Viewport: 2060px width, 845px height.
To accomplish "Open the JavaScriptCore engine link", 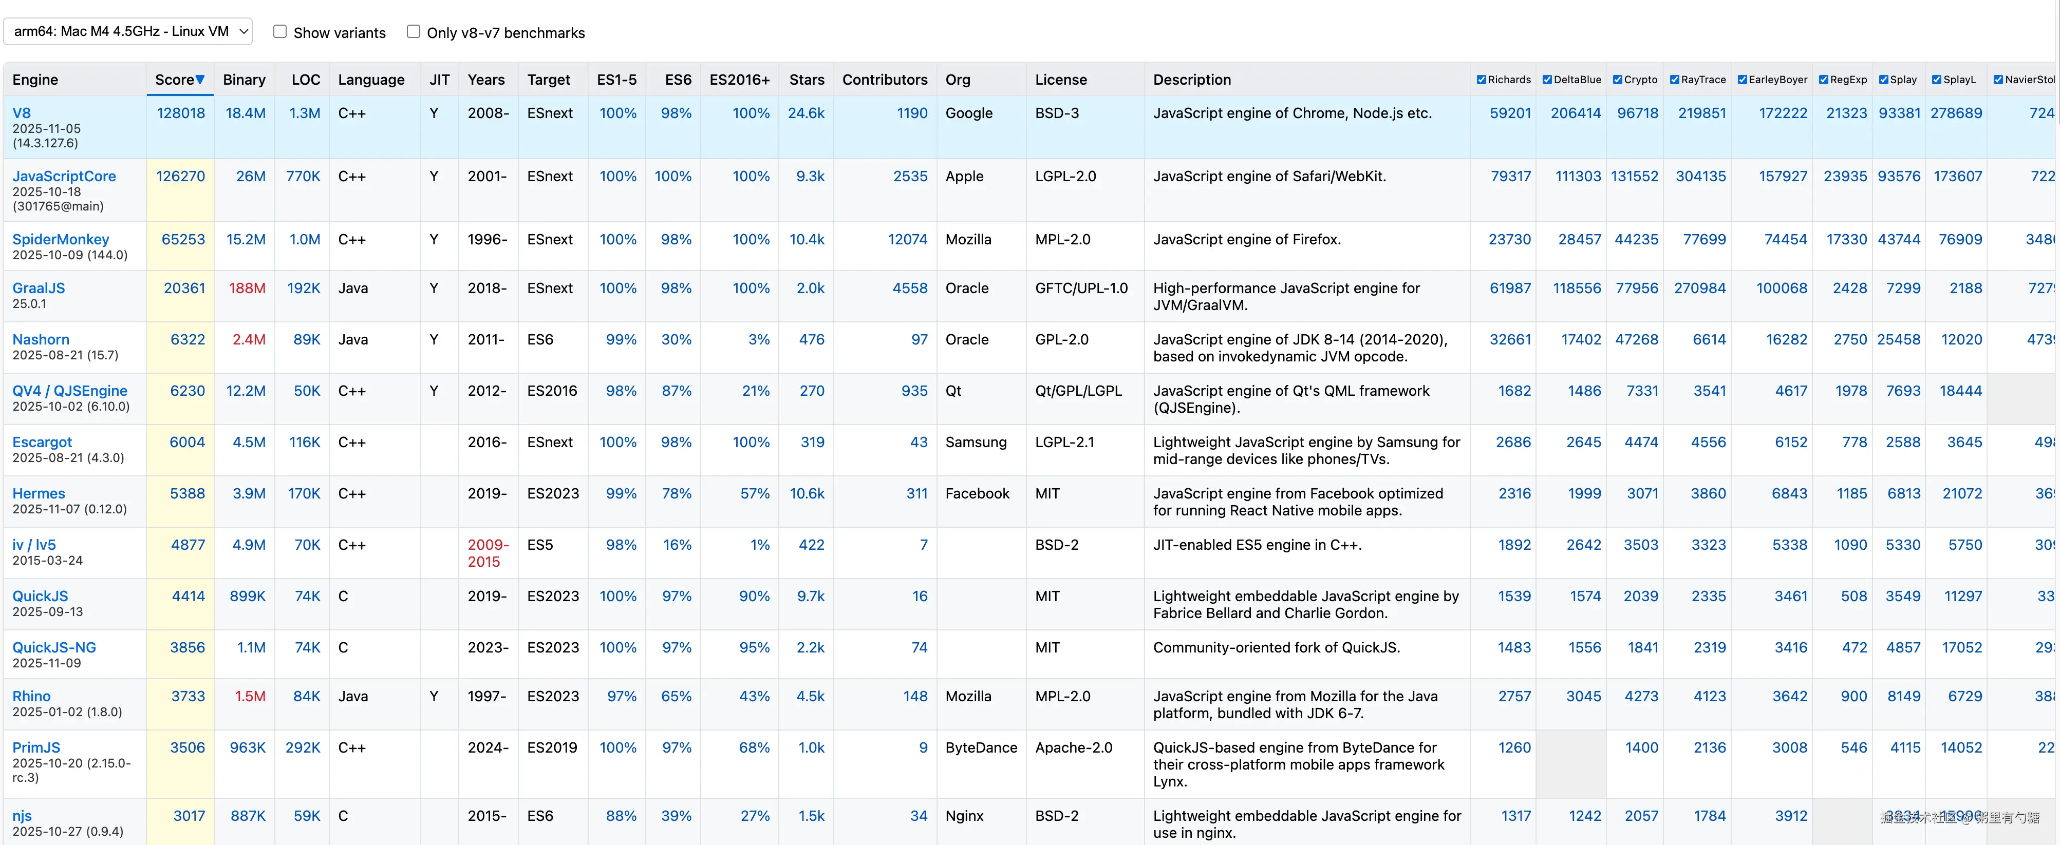I will point(64,177).
